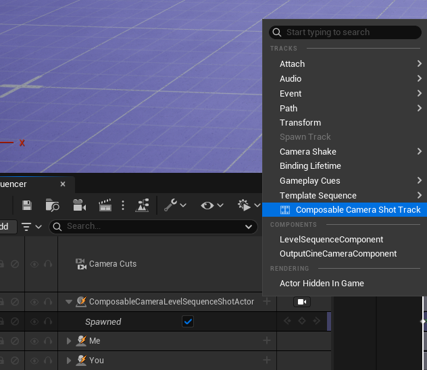The height and width of the screenshot is (370, 427).
Task: Toggle the Spawned checkbox
Action: click(x=188, y=321)
